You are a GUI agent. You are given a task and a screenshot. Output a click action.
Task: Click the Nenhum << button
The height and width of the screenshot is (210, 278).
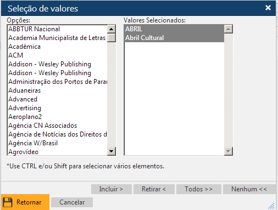coord(249,189)
